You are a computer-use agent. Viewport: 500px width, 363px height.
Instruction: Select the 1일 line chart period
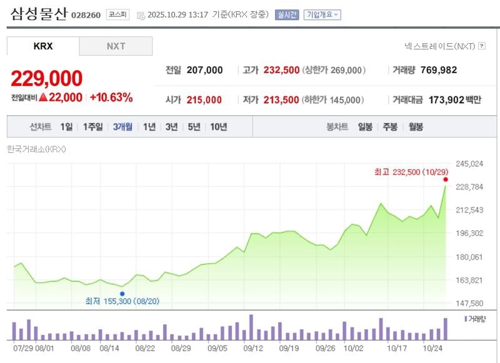[66, 126]
